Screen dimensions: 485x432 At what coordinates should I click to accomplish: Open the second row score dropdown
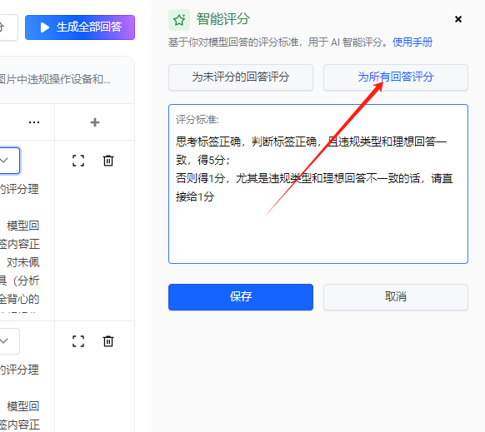[x=9, y=341]
